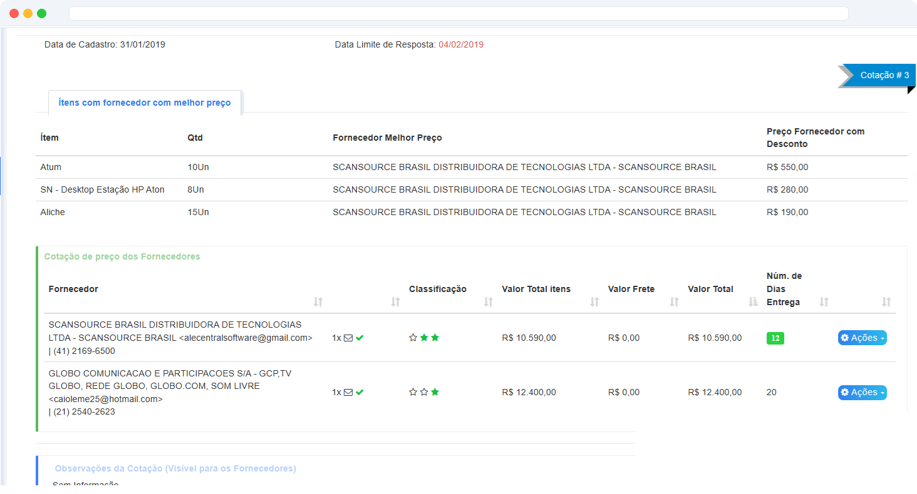917x494 pixels.
Task: Click email caioleme25@hotmail.com
Action: (x=106, y=399)
